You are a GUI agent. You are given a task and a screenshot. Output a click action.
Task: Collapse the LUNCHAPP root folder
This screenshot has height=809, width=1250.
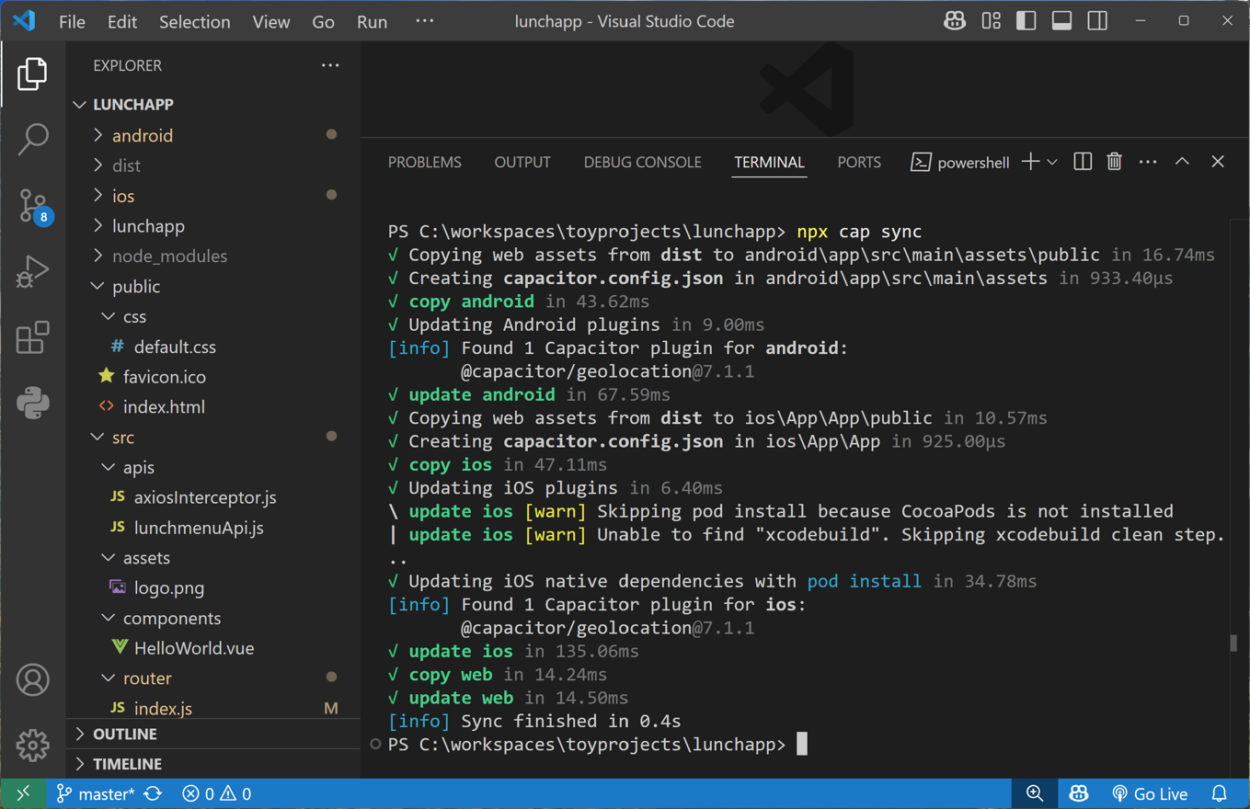[x=213, y=105]
